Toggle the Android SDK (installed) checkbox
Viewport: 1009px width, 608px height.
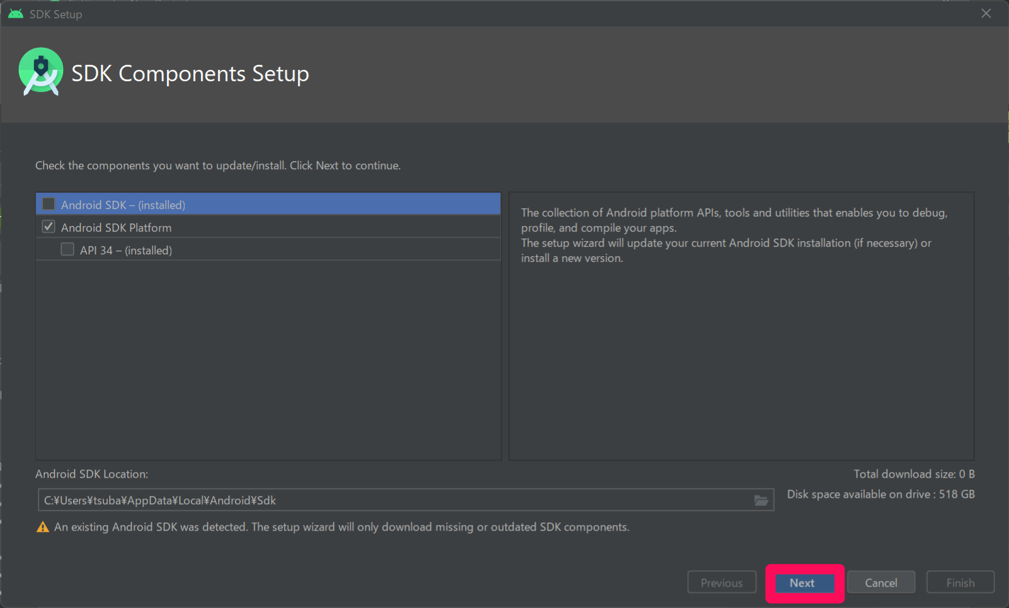pyautogui.click(x=48, y=204)
